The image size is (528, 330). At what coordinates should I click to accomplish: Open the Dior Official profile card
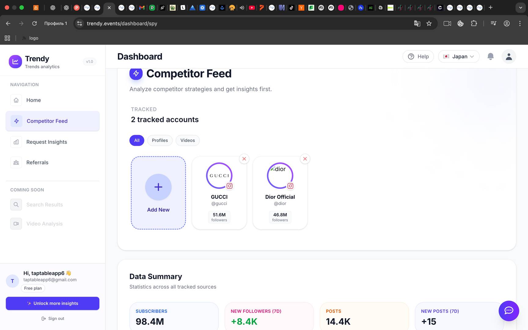(280, 197)
